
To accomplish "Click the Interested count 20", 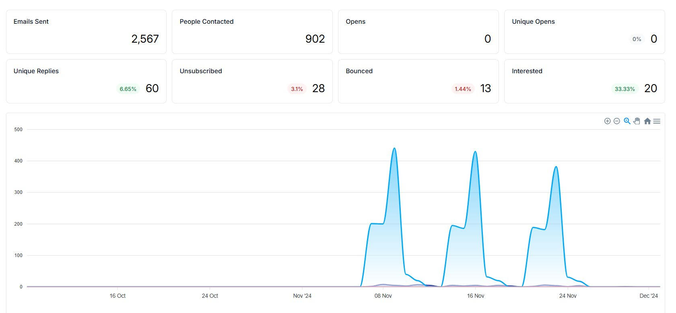I will click(x=650, y=89).
